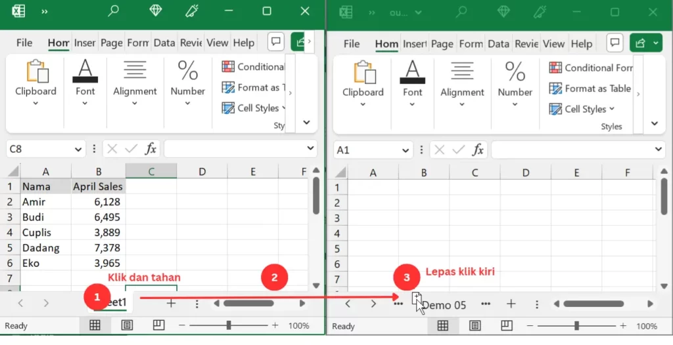Select cell B3 containing 6,495
673x345 pixels.
(98, 217)
